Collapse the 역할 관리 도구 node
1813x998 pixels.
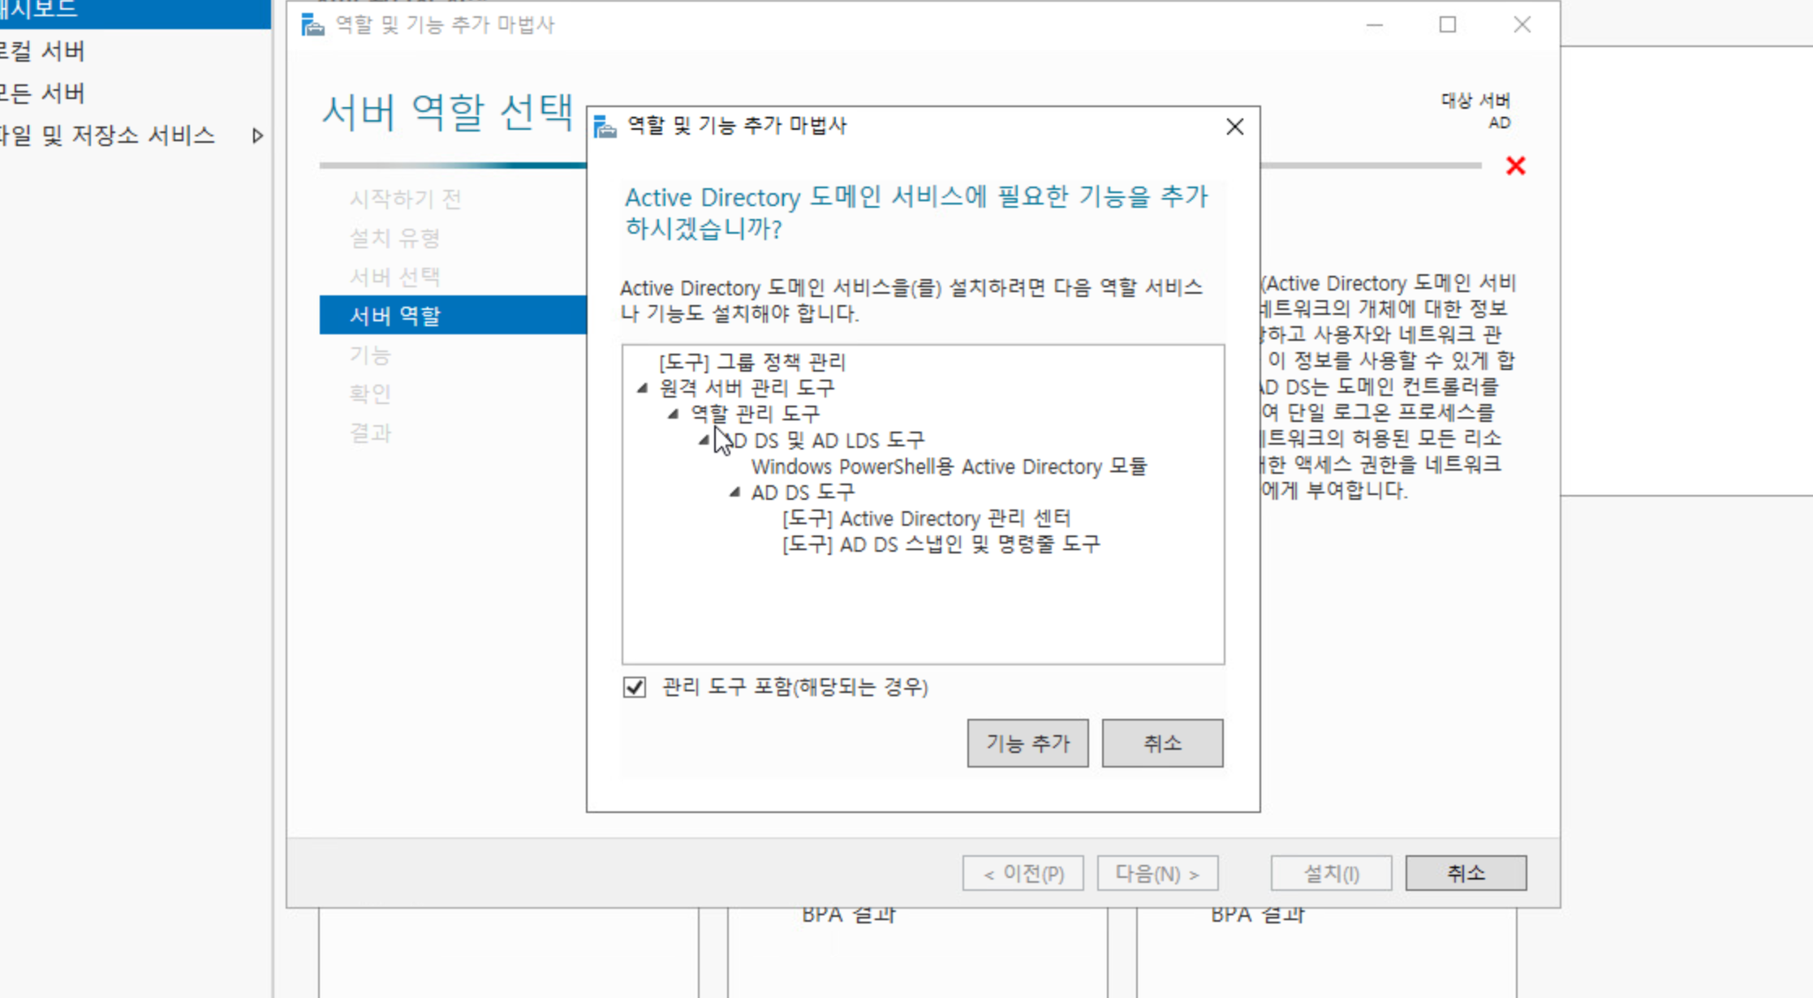673,414
